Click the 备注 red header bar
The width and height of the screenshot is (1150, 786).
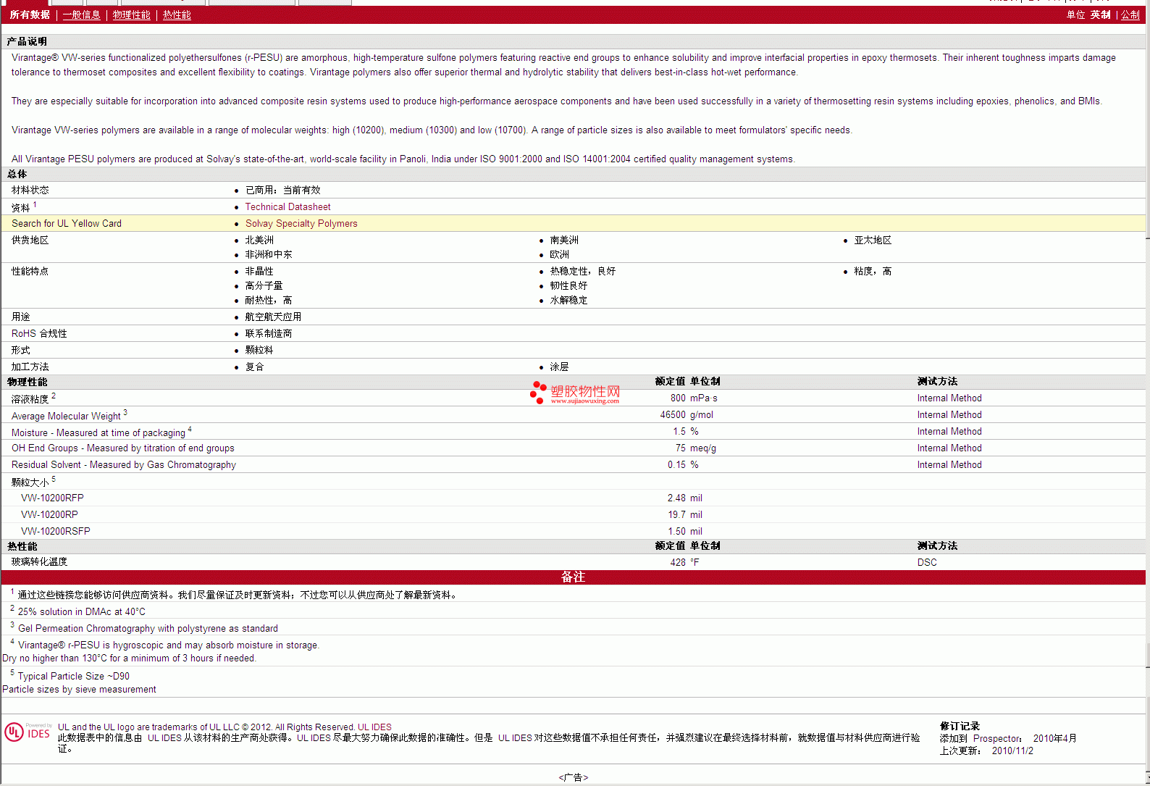click(x=573, y=577)
